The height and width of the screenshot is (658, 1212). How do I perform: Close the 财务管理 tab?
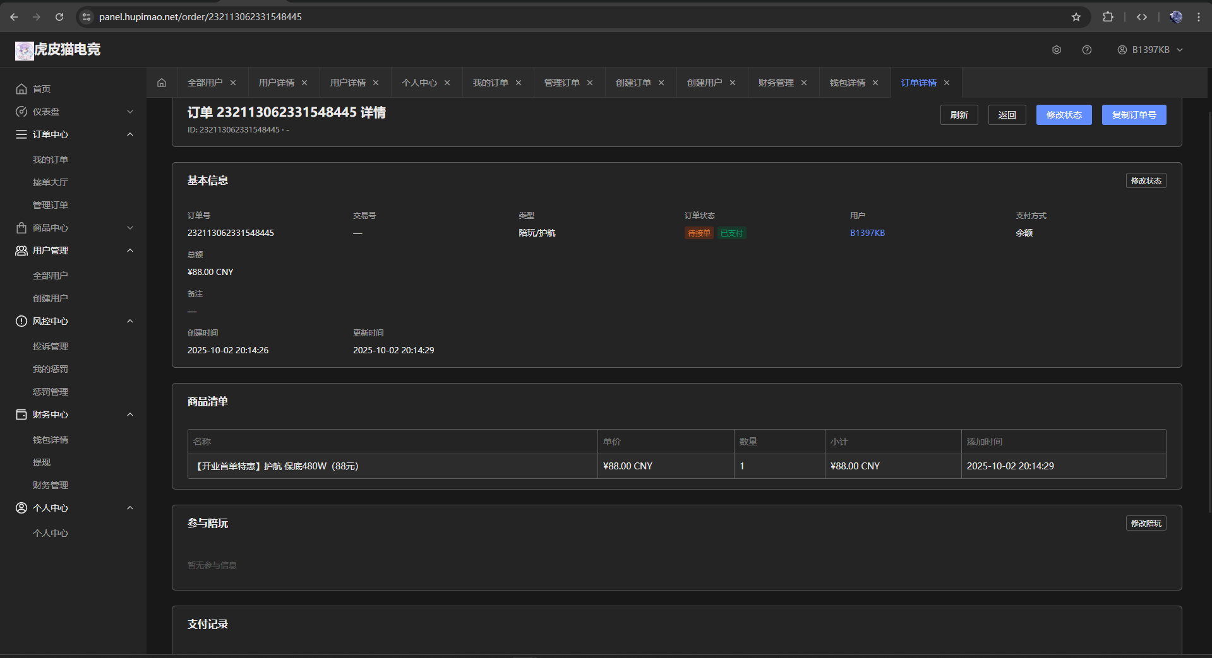pyautogui.click(x=804, y=83)
